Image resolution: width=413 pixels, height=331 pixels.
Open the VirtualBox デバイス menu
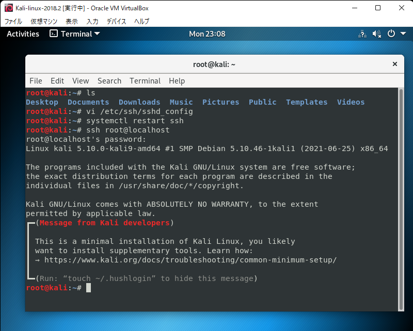[x=116, y=21]
